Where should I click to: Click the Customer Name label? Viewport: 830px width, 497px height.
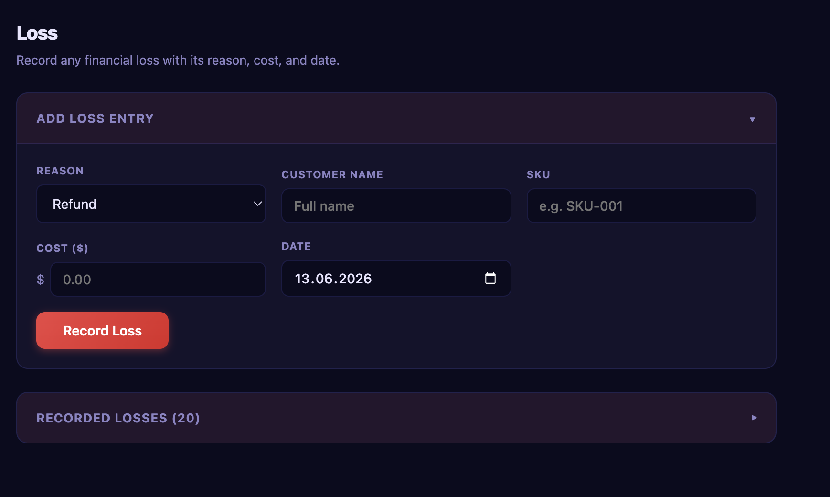pyautogui.click(x=332, y=174)
